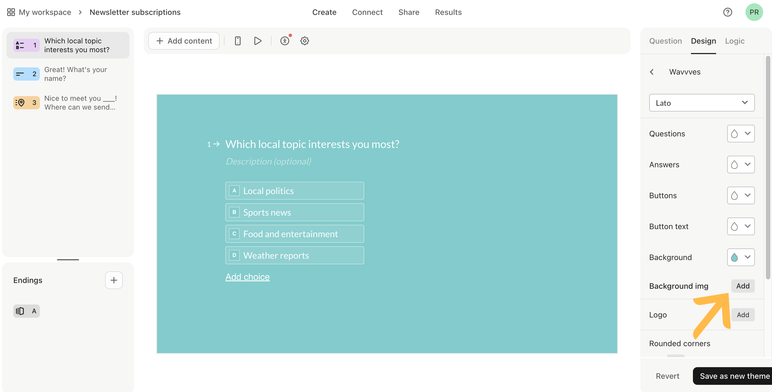The width and height of the screenshot is (772, 392).
Task: Click the design panel scrollbar
Action: (x=768, y=168)
